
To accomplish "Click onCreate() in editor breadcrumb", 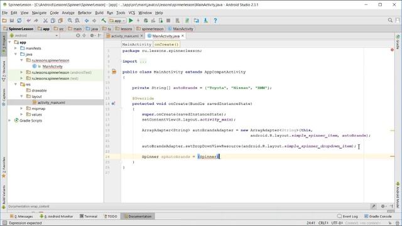I will pyautogui.click(x=166, y=45).
